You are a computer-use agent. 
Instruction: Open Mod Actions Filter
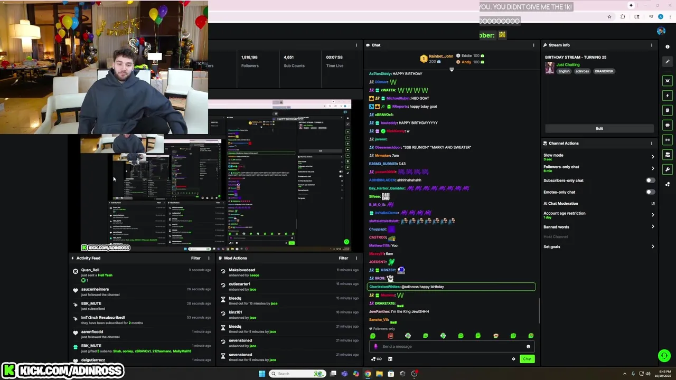click(343, 259)
